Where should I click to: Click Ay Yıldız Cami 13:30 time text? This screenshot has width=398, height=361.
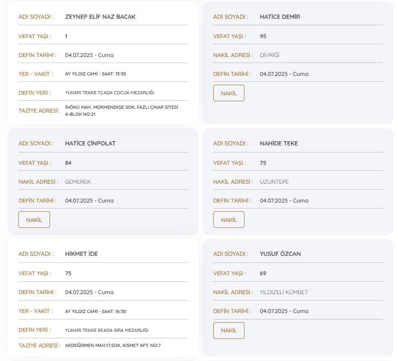[x=95, y=74]
